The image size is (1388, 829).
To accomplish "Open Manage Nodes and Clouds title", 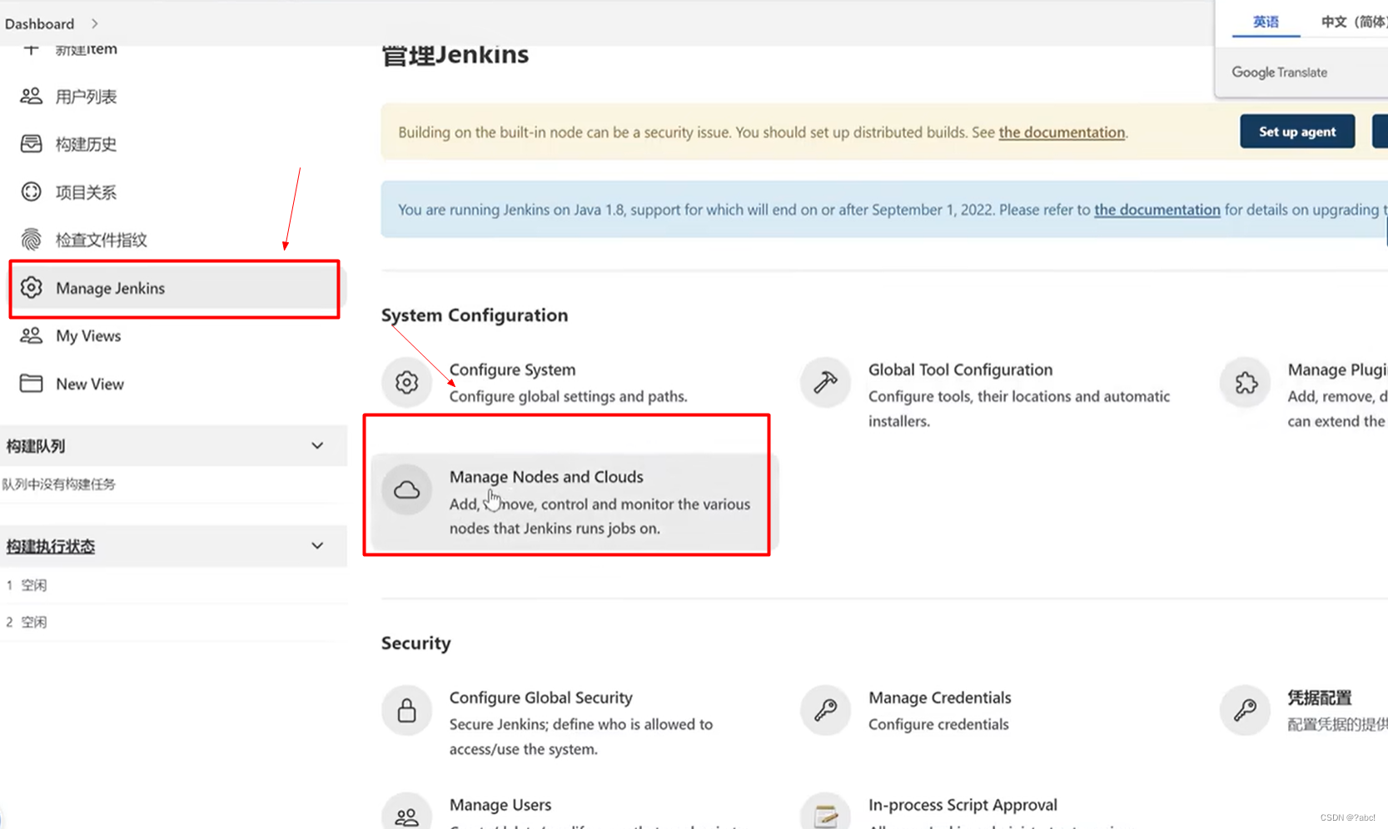I will (546, 477).
